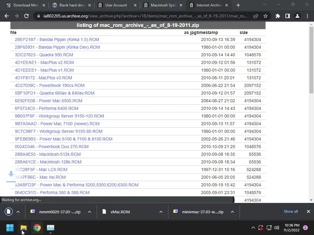Open the Windows Start menu
314x235 pixels.
coord(10,228)
